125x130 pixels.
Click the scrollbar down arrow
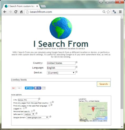click(x=122, y=127)
